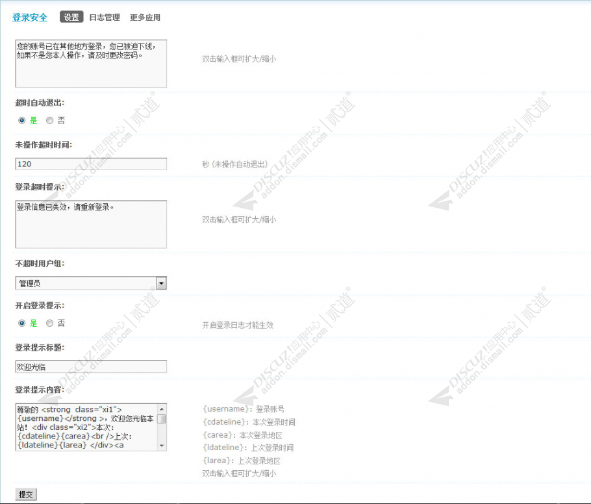Select 是 for 开启登录提示
Screen dimensions: 591x504
click(22, 323)
